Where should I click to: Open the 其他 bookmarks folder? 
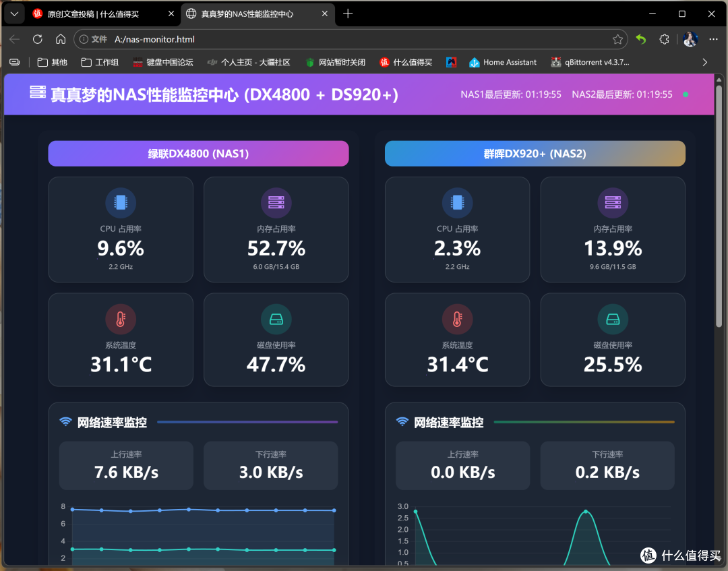click(x=53, y=62)
